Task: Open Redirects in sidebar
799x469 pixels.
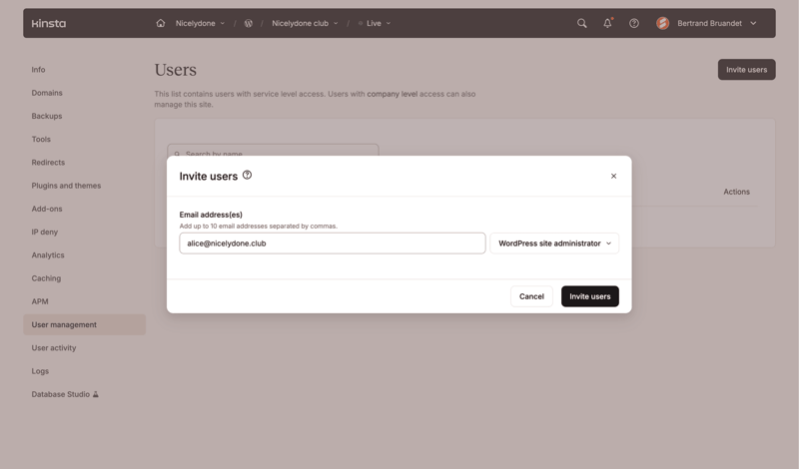Action: [48, 163]
